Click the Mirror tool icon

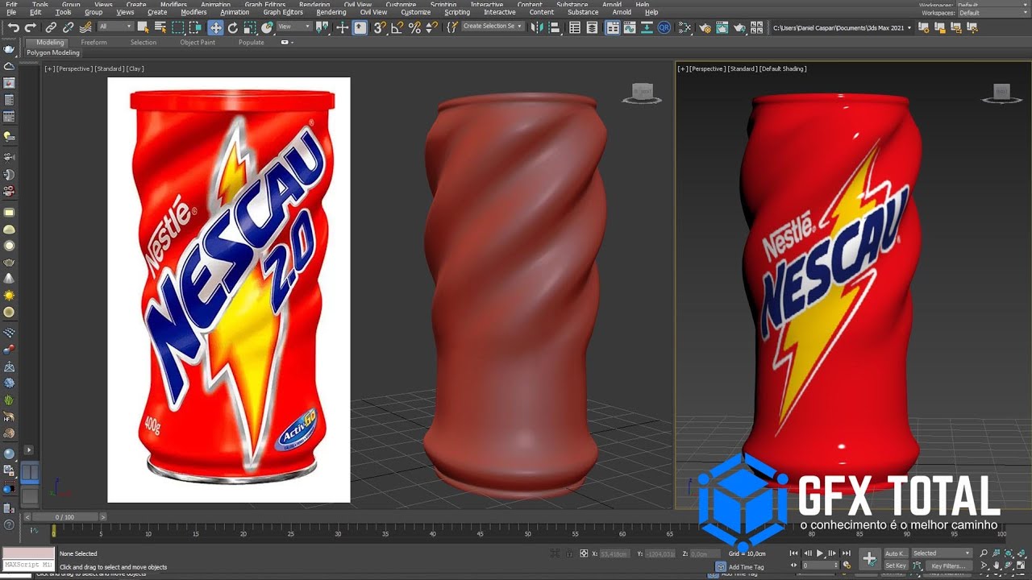(x=537, y=27)
